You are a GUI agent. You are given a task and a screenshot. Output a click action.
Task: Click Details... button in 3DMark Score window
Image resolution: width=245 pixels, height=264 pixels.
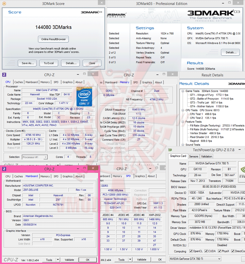(71, 63)
